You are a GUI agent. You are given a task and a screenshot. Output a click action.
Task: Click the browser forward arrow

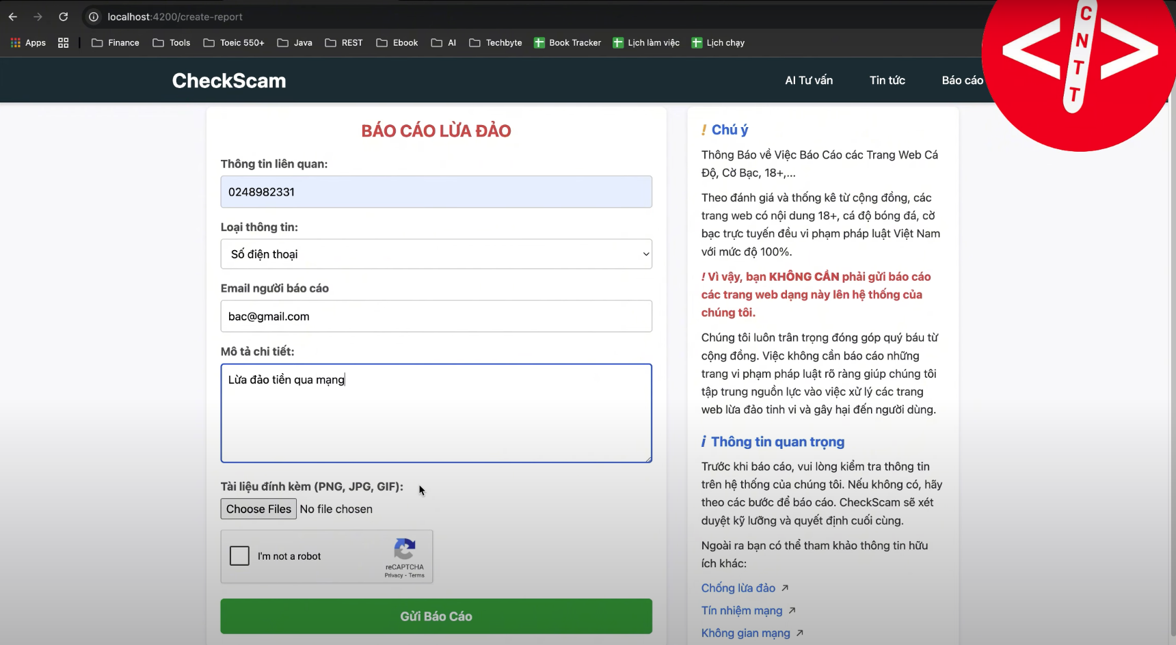(x=38, y=16)
